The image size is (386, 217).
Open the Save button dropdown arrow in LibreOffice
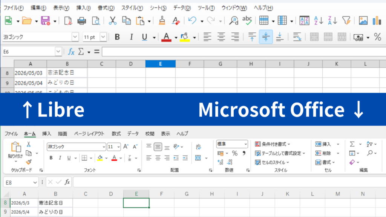(x=55, y=21)
